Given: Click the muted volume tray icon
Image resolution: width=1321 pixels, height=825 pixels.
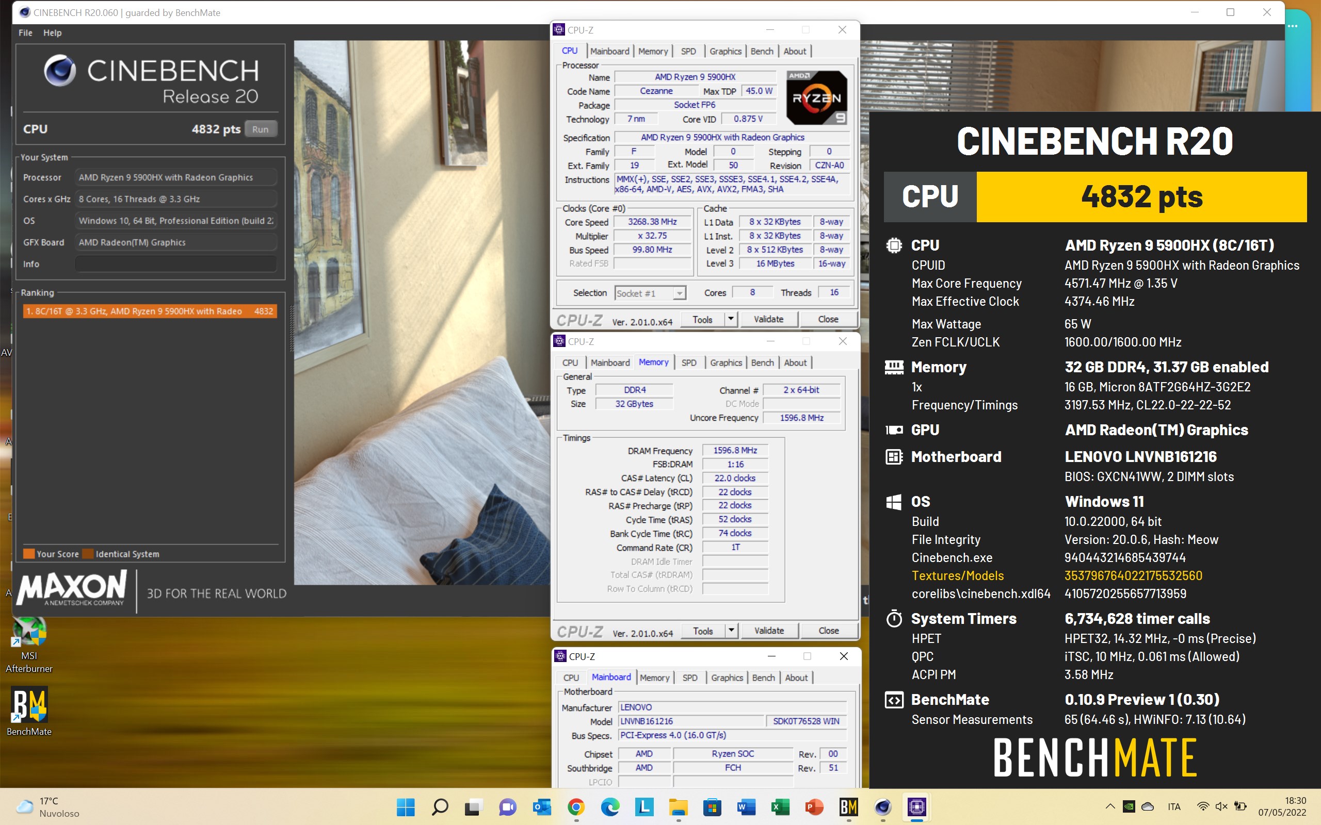Looking at the screenshot, I should click(1221, 806).
